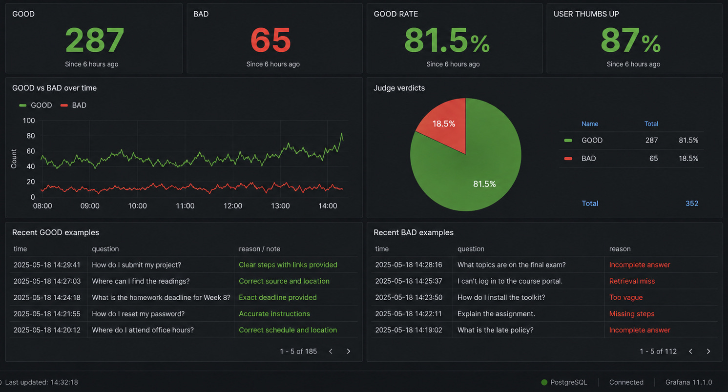The width and height of the screenshot is (728, 392).
Task: Sort pie legend by Total column
Action: [651, 124]
